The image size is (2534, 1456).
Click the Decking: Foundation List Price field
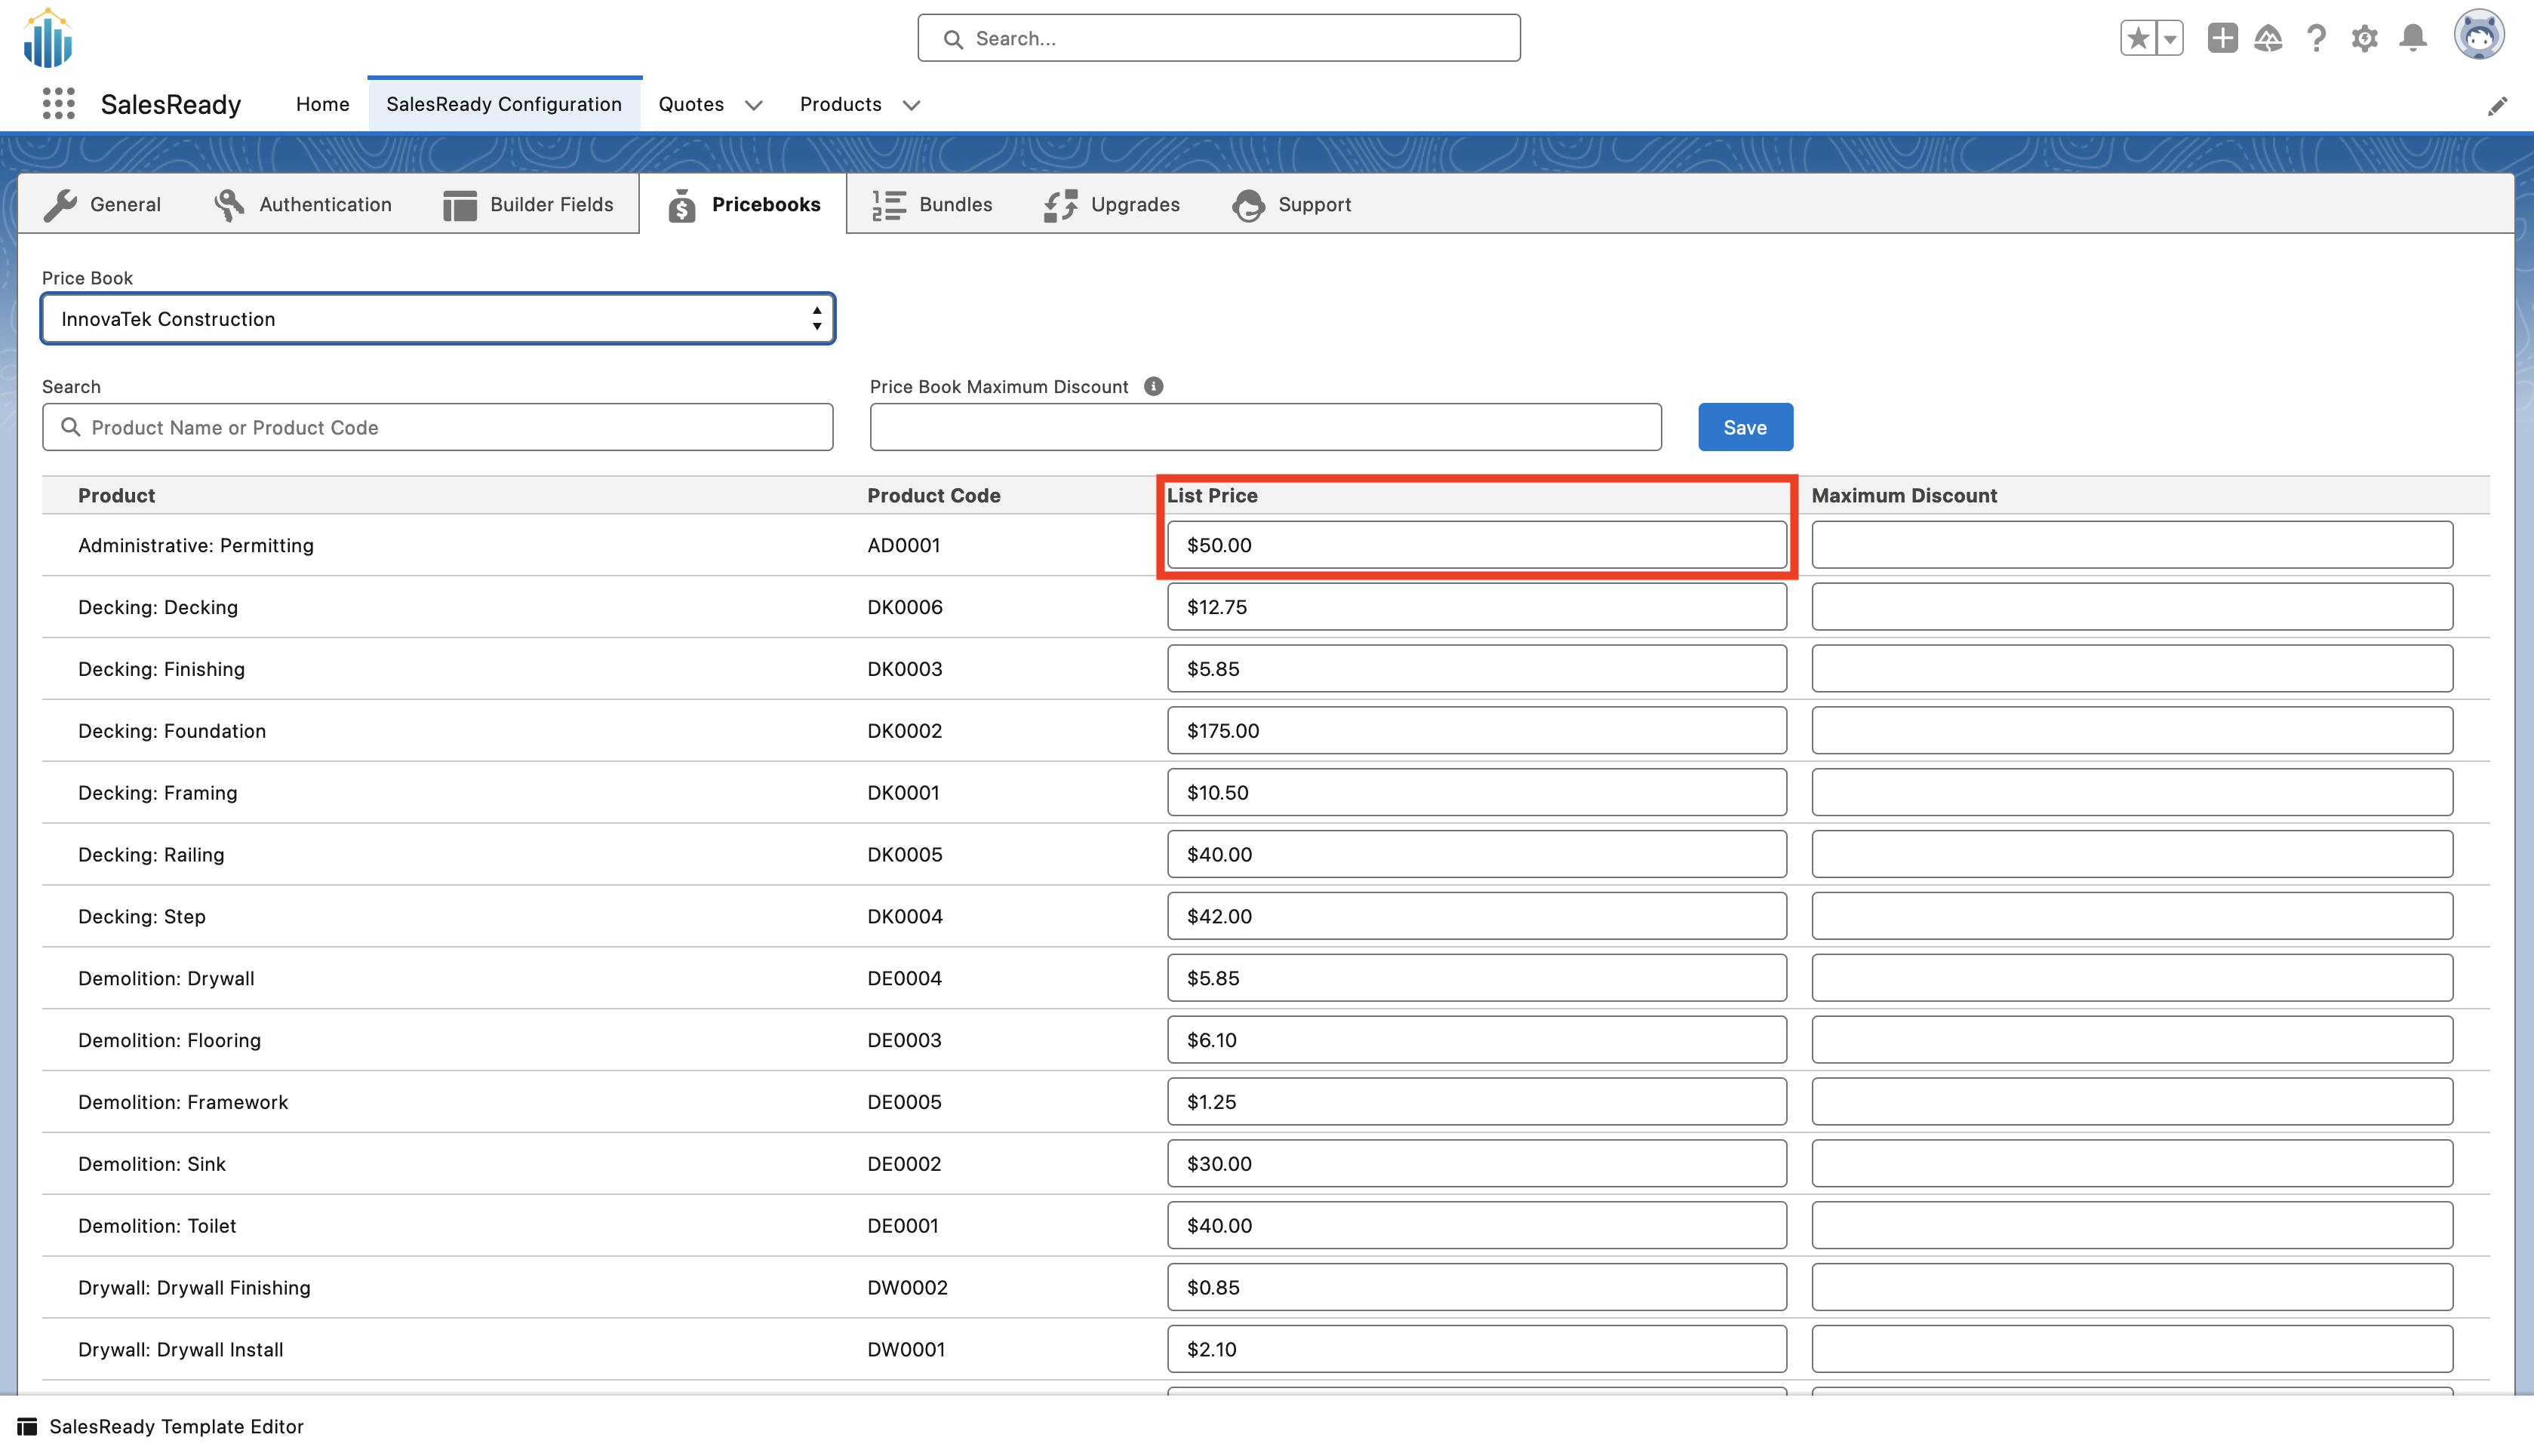pyautogui.click(x=1476, y=730)
